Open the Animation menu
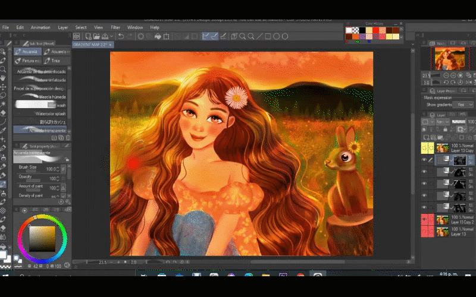 [40, 27]
